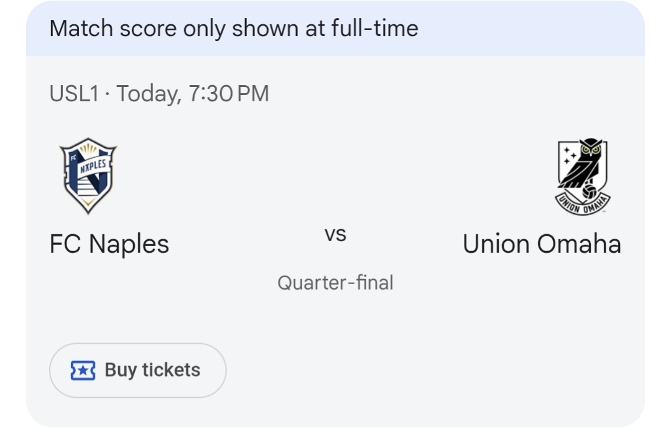Screen dimensions: 671x440
Task: Click the owl's green eyes in the logo
Action: [590, 149]
